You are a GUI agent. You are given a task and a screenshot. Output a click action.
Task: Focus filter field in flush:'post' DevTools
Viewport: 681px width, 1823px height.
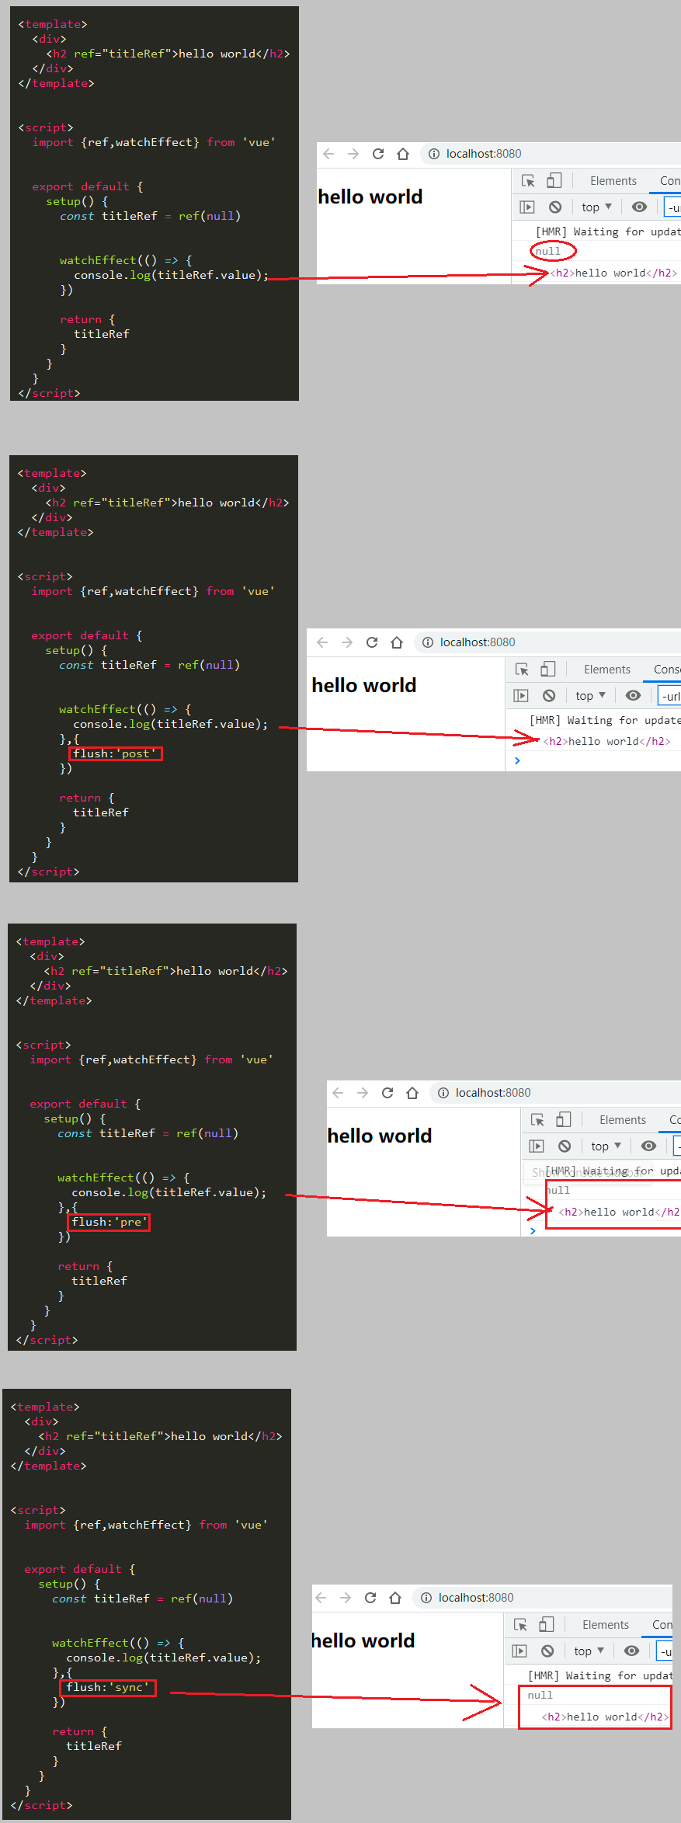[x=669, y=696]
